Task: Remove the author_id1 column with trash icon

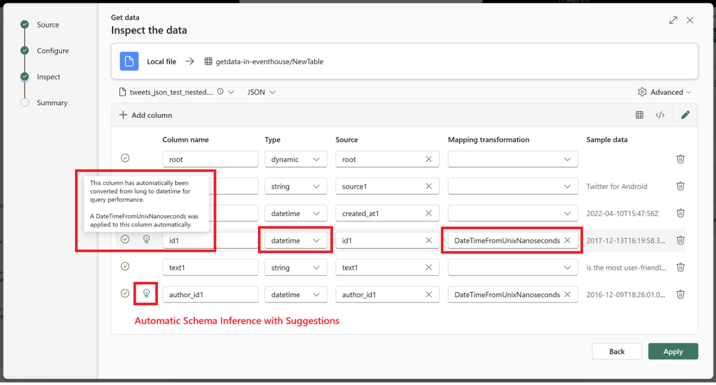Action: (680, 295)
